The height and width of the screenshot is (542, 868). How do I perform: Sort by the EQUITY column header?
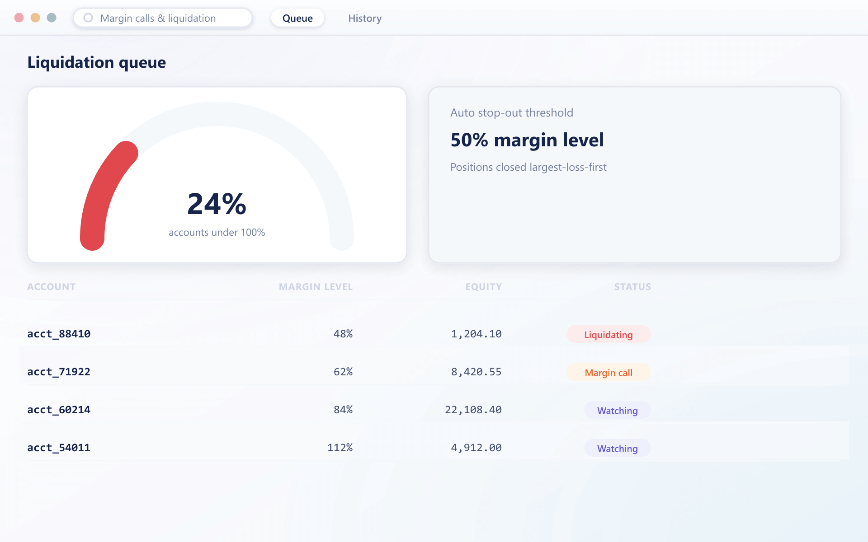point(484,287)
